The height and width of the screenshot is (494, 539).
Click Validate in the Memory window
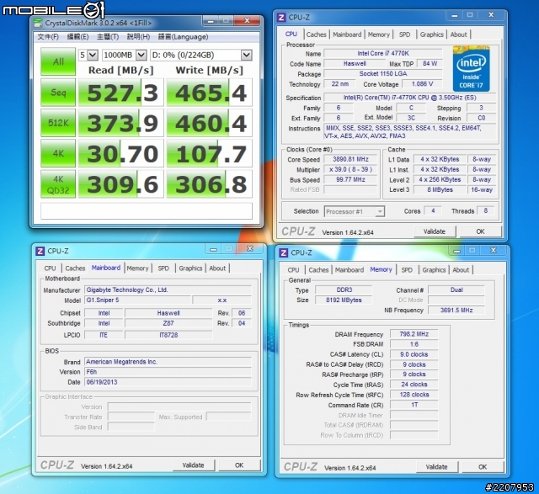pos(436,467)
